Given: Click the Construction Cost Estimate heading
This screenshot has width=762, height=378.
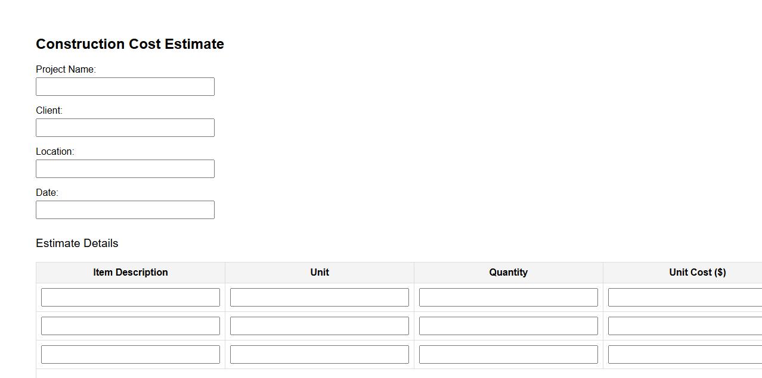Looking at the screenshot, I should (x=130, y=44).
